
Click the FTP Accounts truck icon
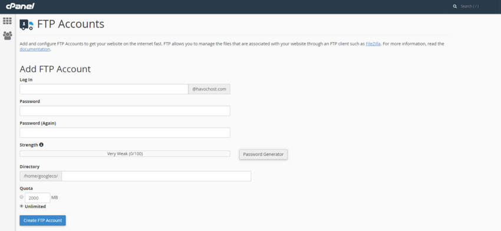click(x=27, y=25)
